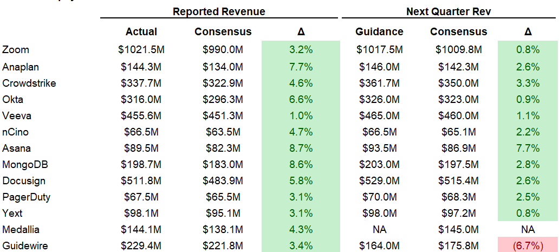Image resolution: width=559 pixels, height=252 pixels.
Task: Select the Okta company row label
Action: tap(13, 99)
